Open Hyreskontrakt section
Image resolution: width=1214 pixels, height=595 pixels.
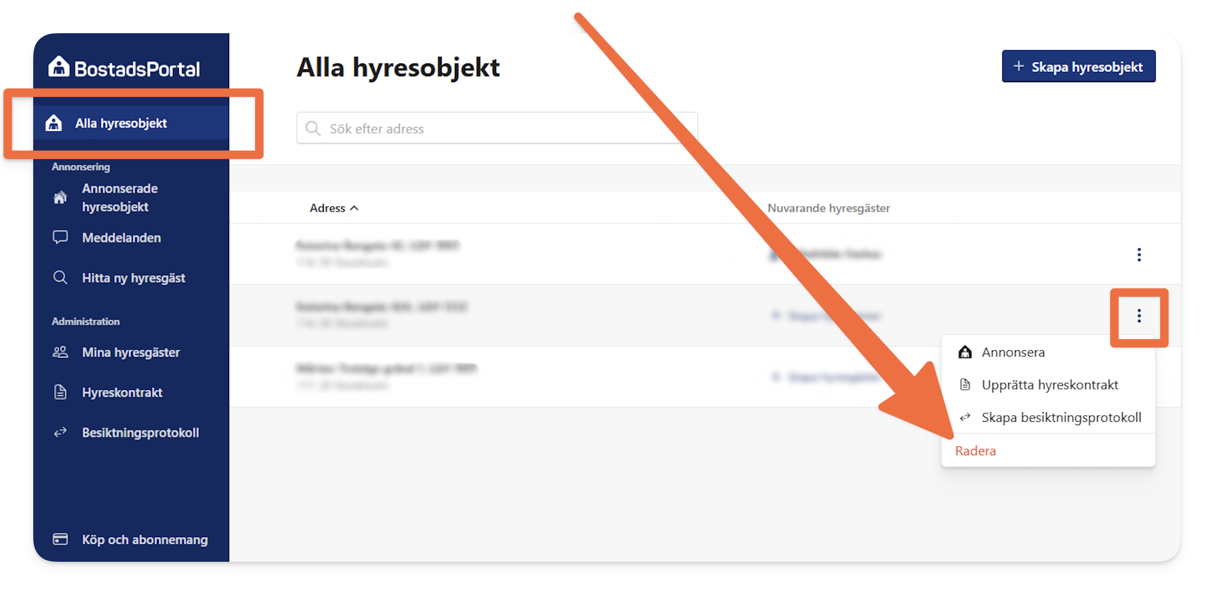pos(122,392)
